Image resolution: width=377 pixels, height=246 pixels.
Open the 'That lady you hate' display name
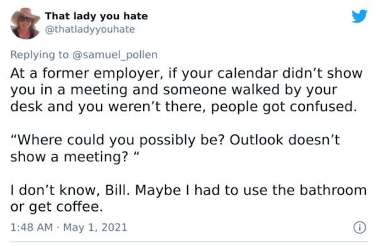[x=96, y=16]
